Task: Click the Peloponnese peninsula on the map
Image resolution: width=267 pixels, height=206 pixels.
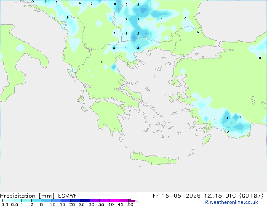Action: tap(109, 116)
